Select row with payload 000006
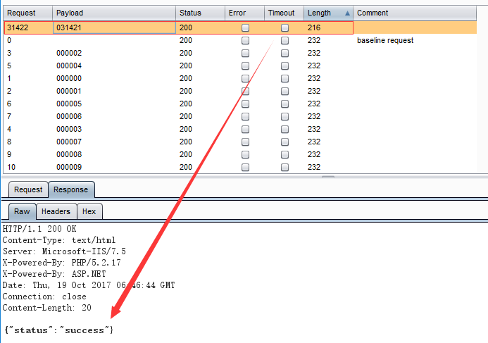 point(240,117)
